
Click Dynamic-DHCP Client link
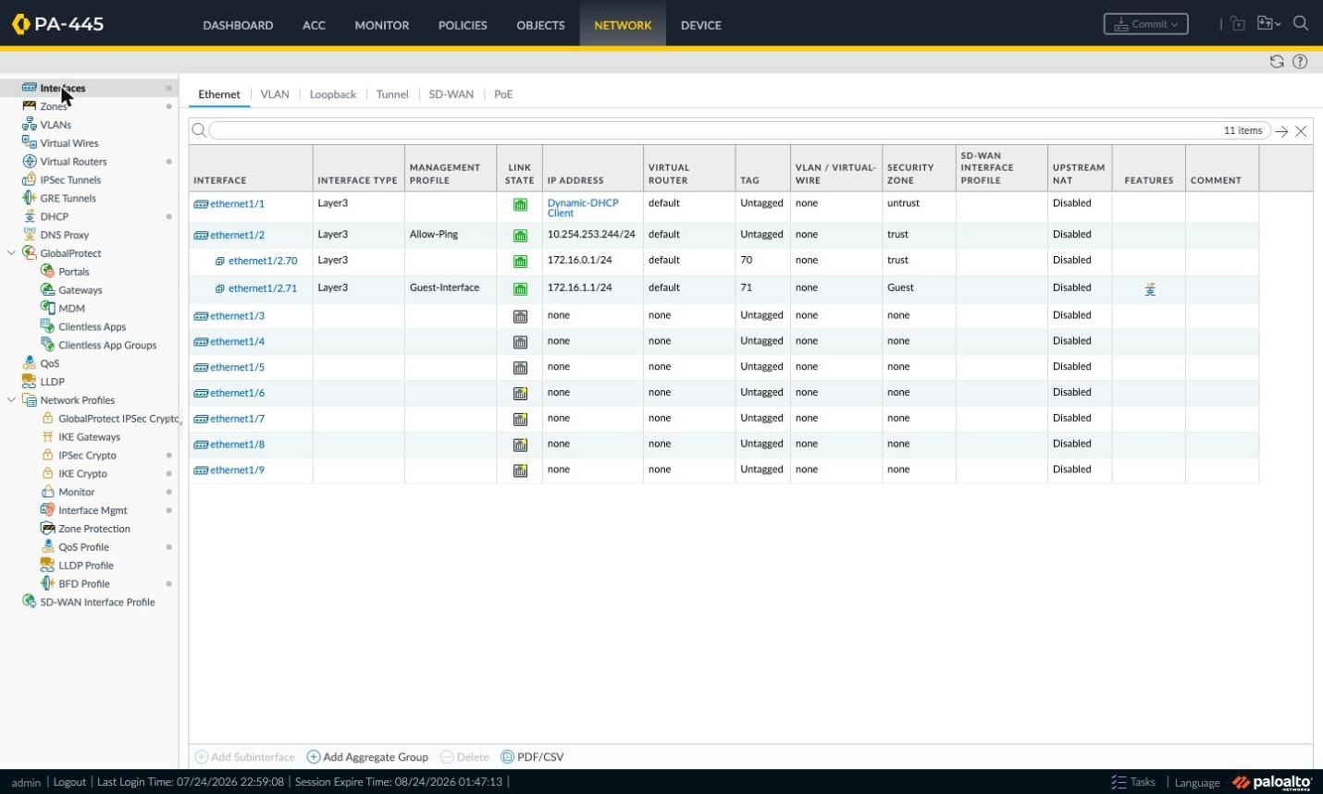tap(582, 208)
